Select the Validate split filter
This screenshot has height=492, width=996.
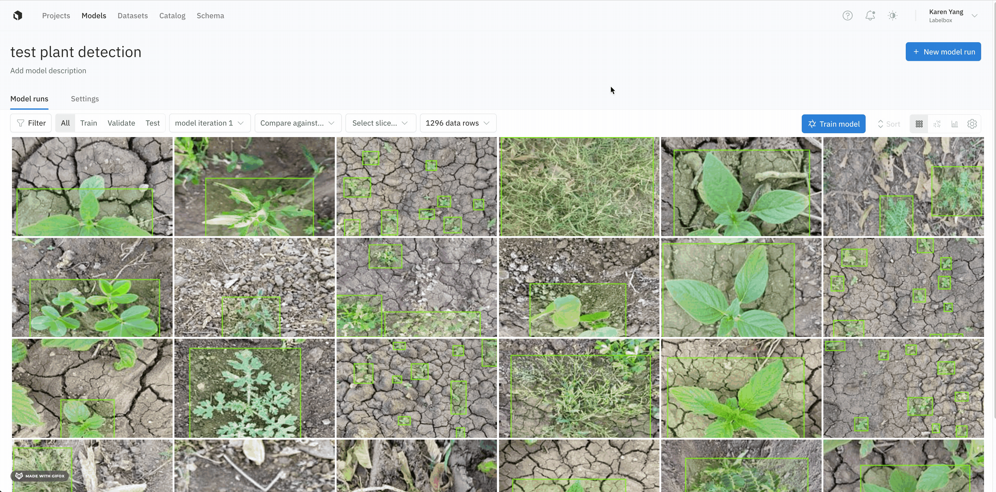click(x=121, y=123)
